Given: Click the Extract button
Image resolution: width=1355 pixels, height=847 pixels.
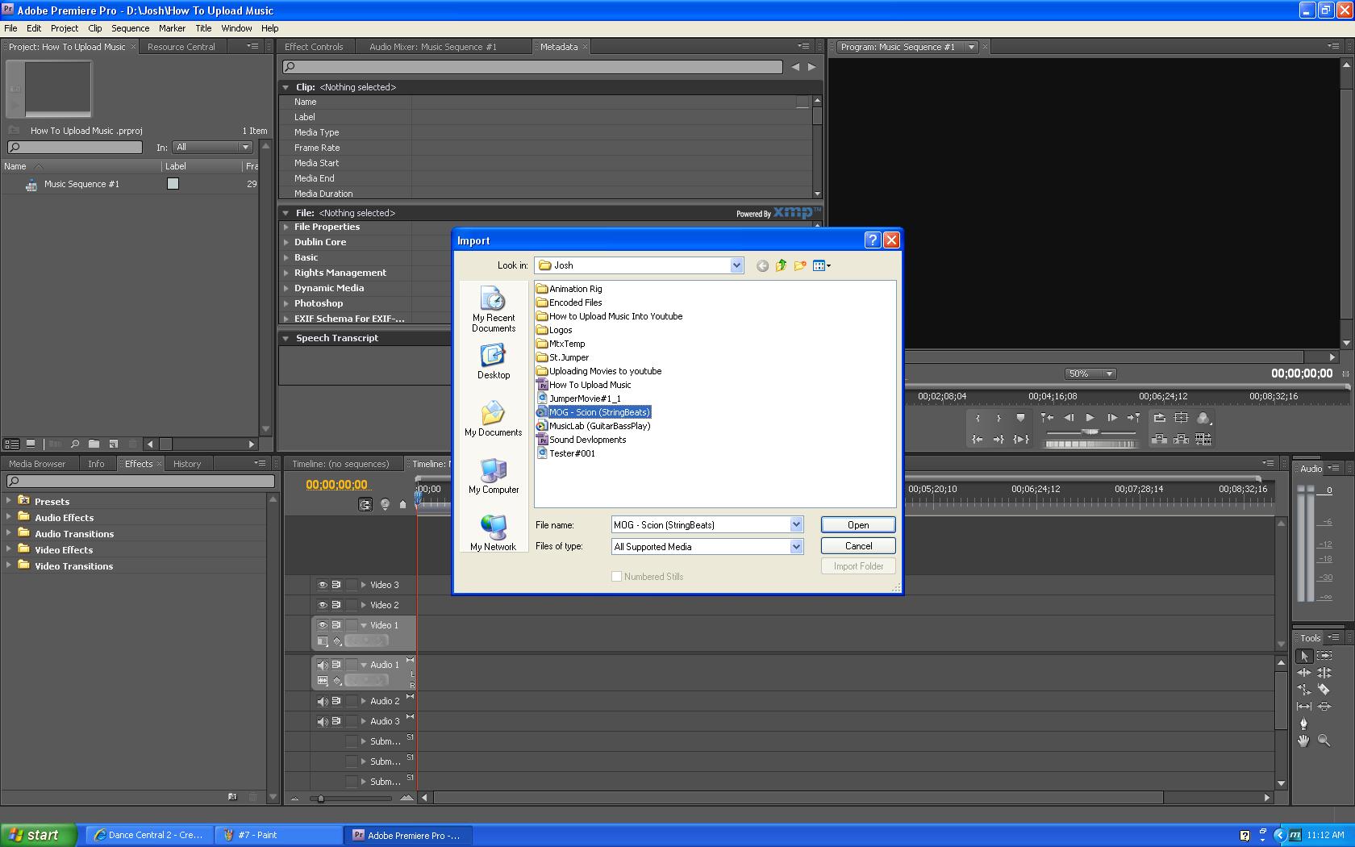Looking at the screenshot, I should click(1181, 439).
